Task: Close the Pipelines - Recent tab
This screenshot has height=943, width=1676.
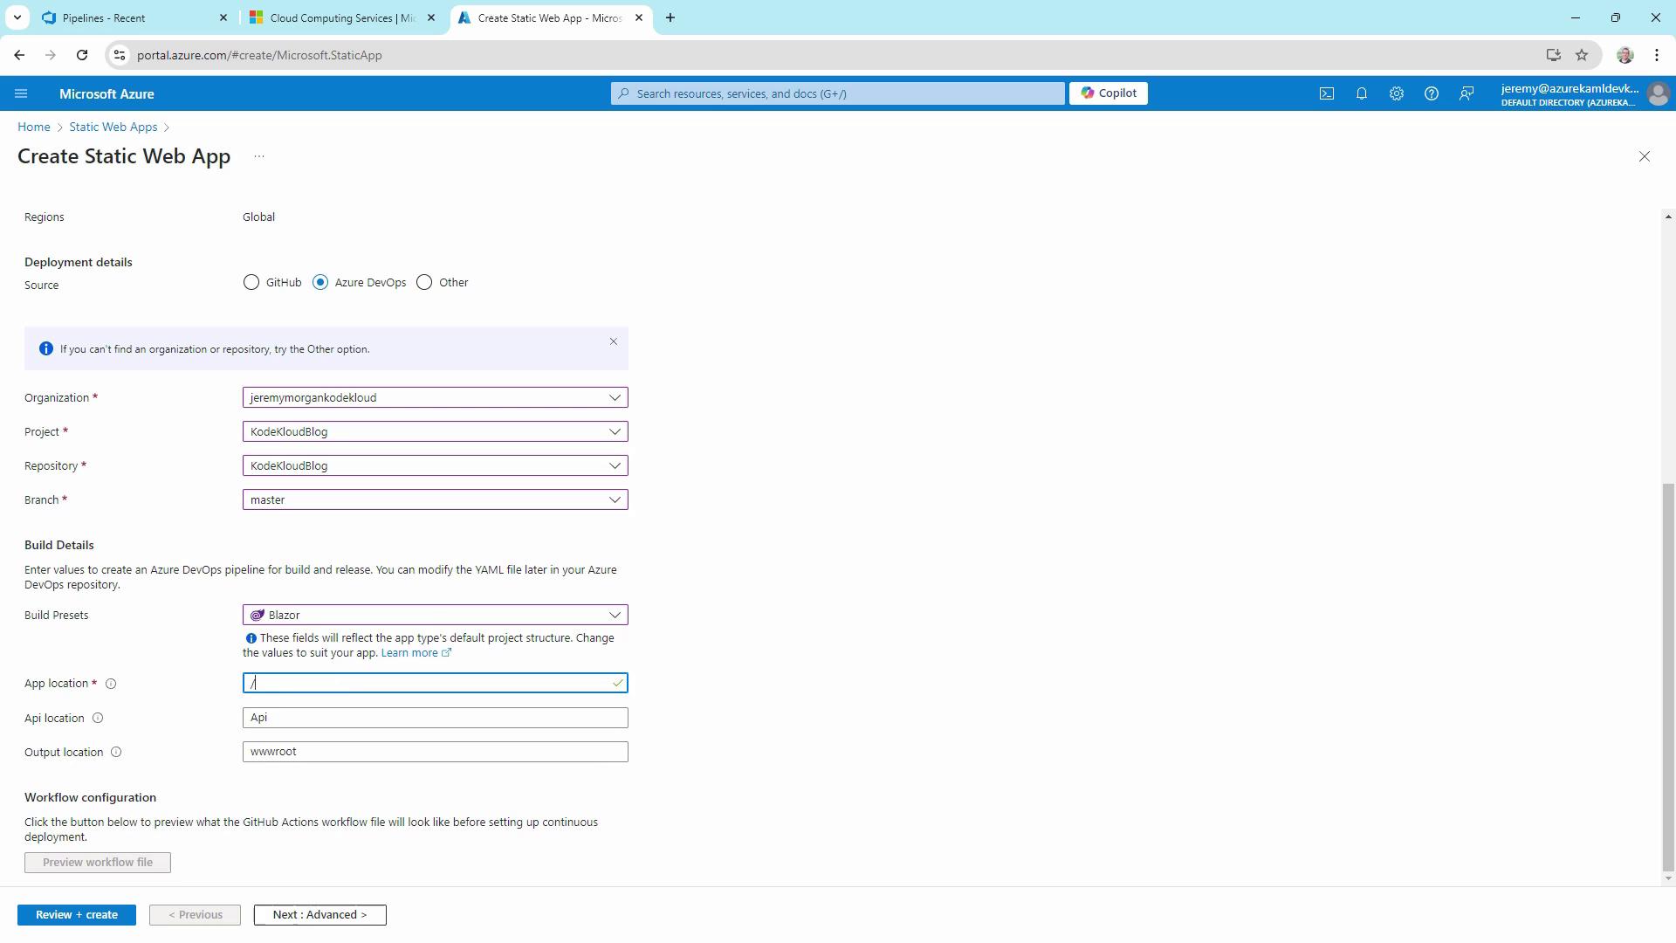Action: [x=223, y=17]
